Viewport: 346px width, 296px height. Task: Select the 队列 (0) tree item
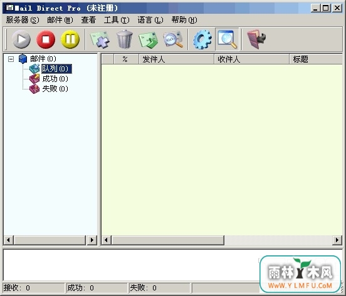[x=56, y=69]
